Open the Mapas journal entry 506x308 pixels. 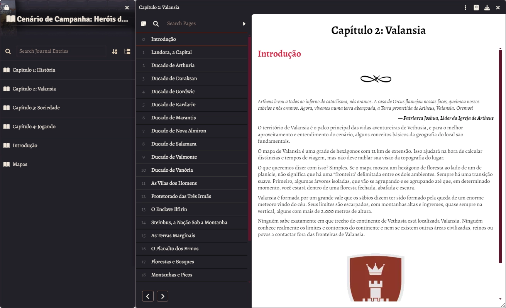(x=68, y=164)
